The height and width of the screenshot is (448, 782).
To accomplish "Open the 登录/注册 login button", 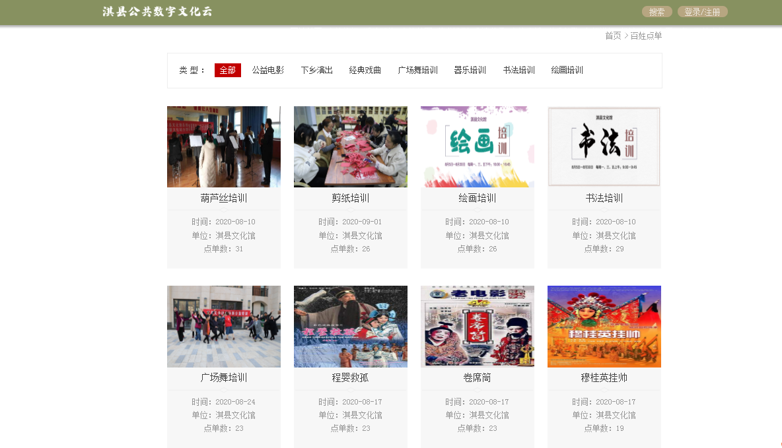I will 702,12.
